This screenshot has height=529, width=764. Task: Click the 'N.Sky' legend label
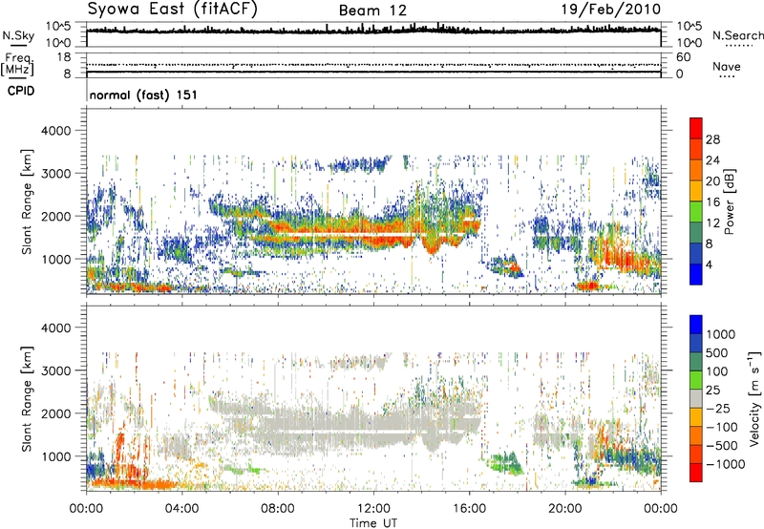pyautogui.click(x=18, y=35)
